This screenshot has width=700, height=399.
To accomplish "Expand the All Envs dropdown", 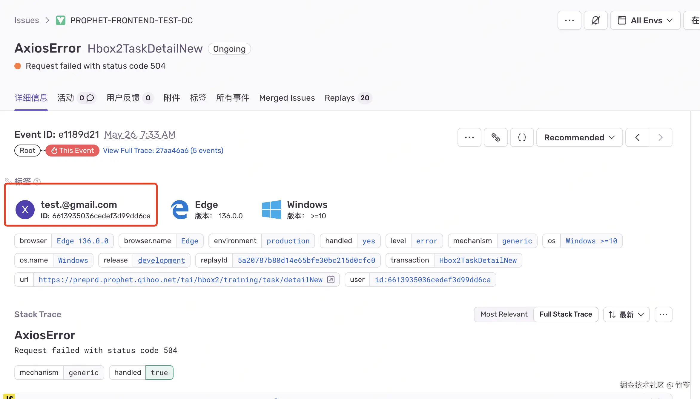I will [x=645, y=20].
